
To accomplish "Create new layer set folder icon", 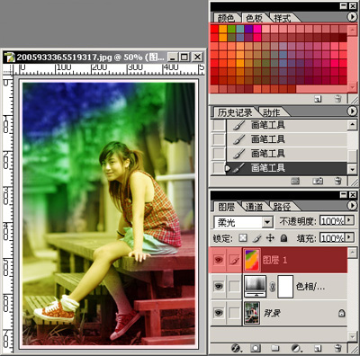I will pos(274,348).
